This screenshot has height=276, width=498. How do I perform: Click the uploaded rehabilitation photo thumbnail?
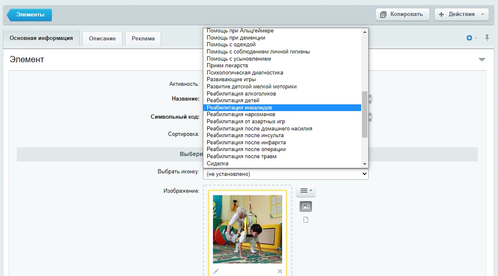coord(248,229)
